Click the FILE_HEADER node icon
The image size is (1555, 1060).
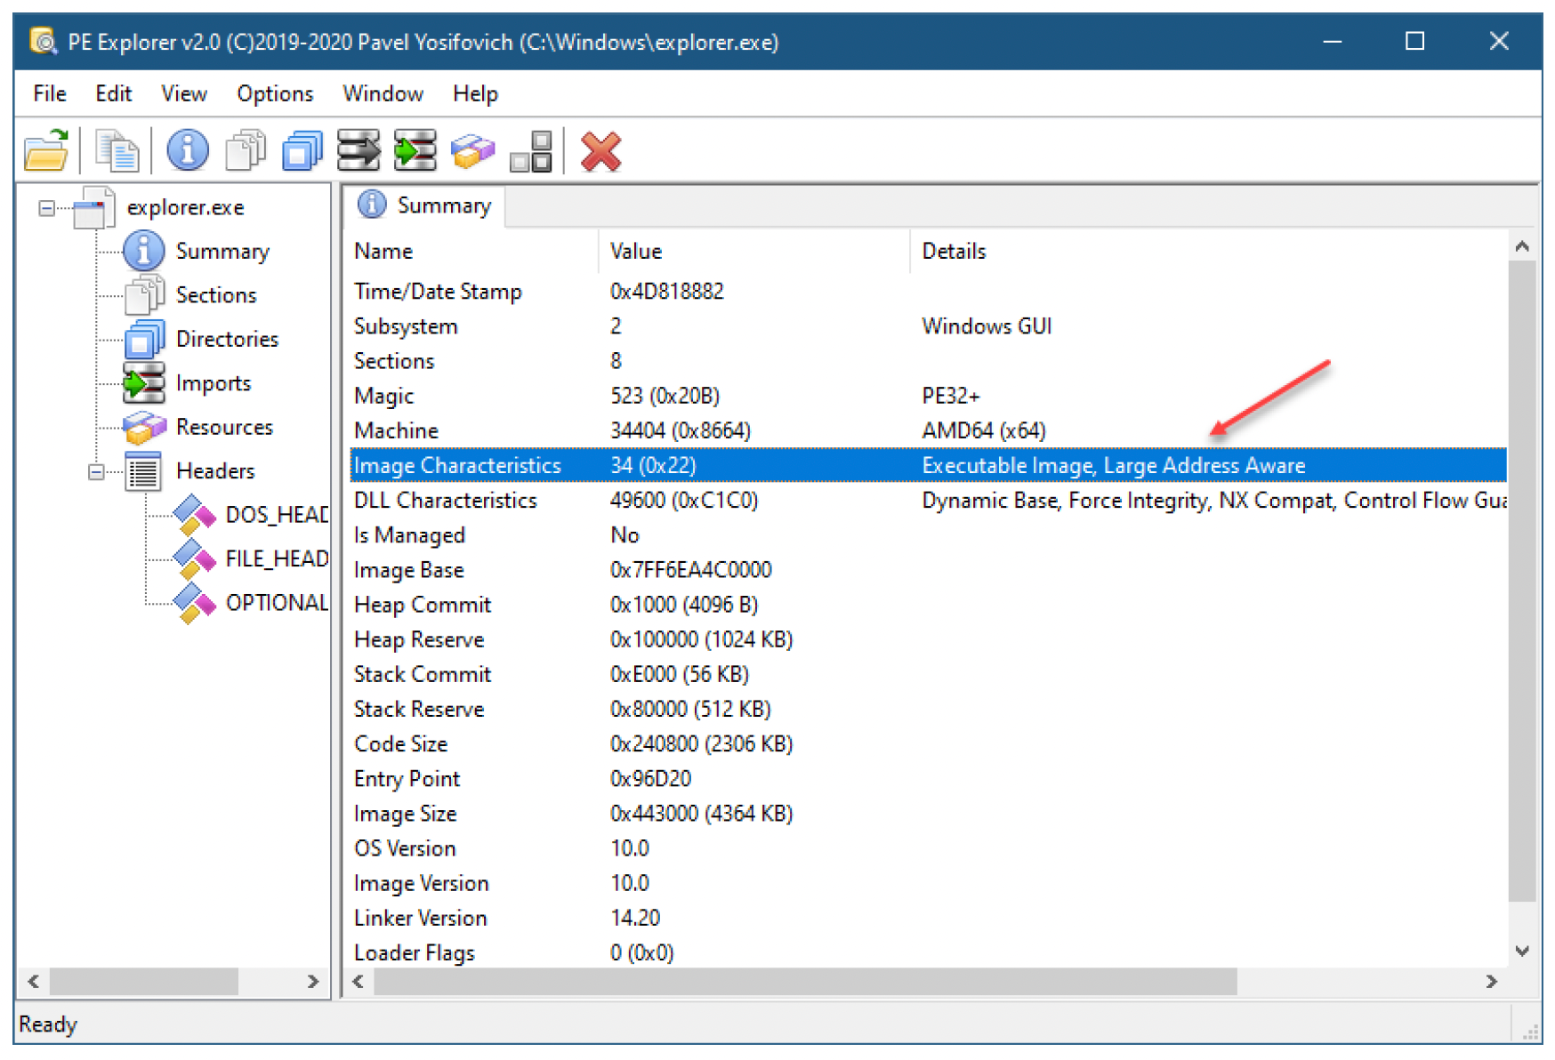(194, 558)
